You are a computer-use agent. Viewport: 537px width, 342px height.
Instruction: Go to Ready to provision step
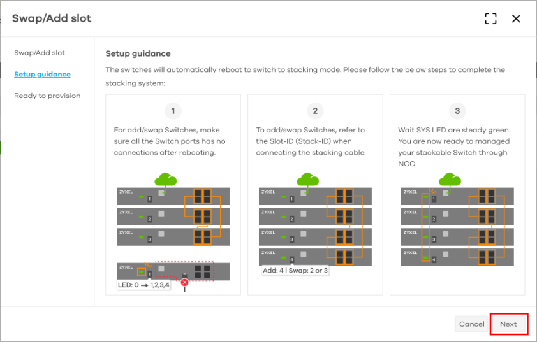point(47,96)
